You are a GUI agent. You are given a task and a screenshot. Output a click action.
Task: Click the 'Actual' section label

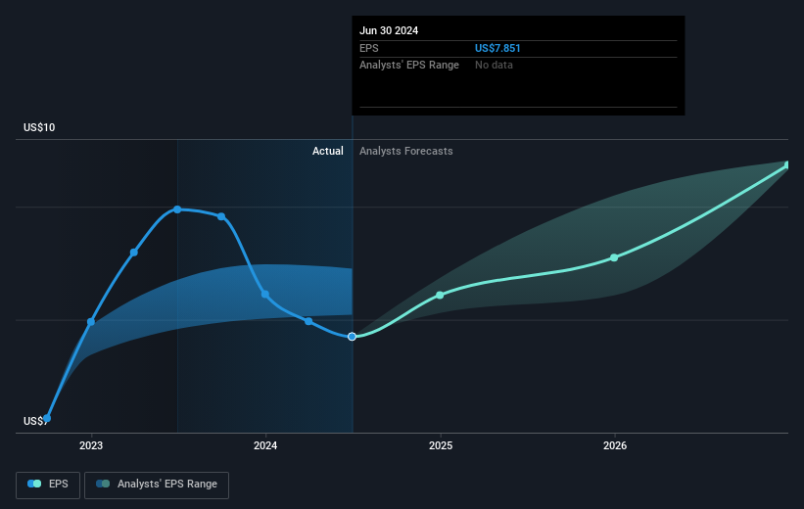pos(328,151)
